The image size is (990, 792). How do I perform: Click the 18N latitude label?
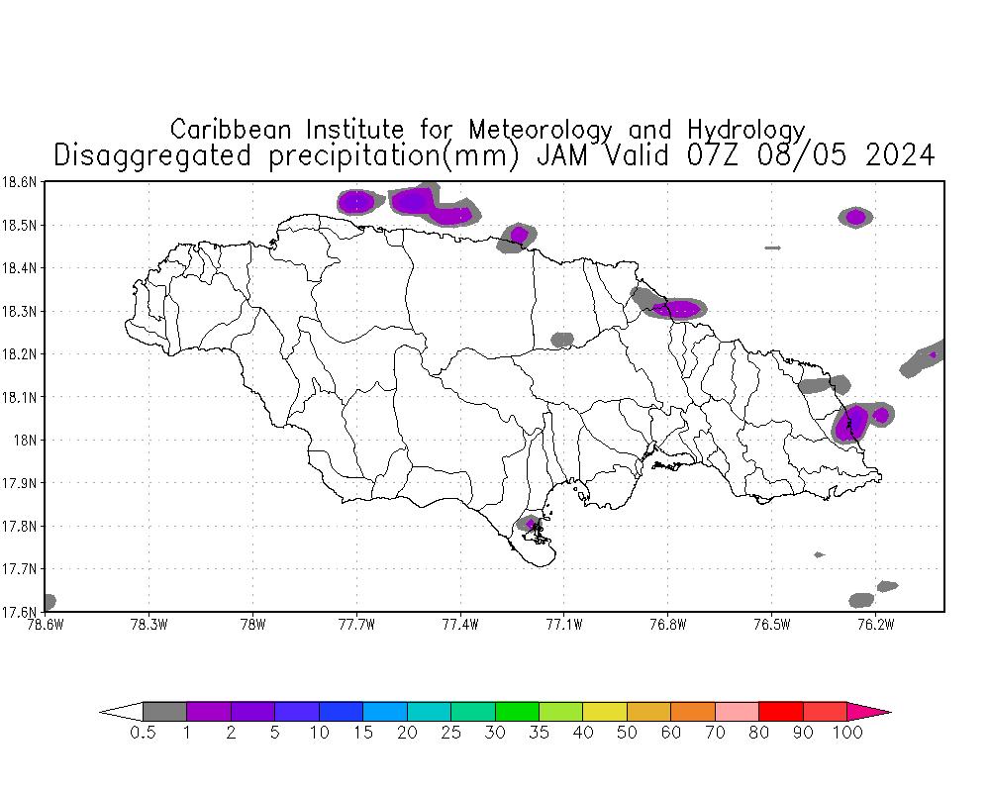pos(26,441)
